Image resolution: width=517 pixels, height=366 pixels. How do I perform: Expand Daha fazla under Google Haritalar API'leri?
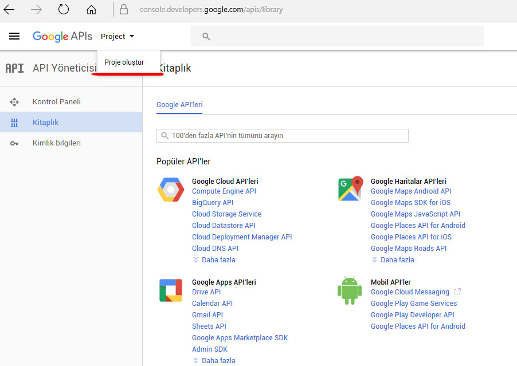pyautogui.click(x=393, y=260)
